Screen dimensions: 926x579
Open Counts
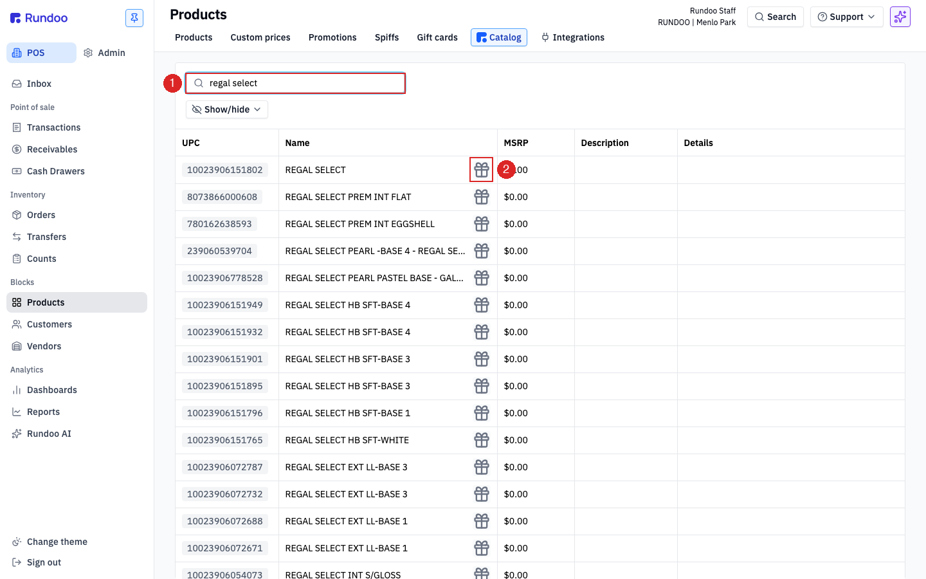pyautogui.click(x=77, y=259)
